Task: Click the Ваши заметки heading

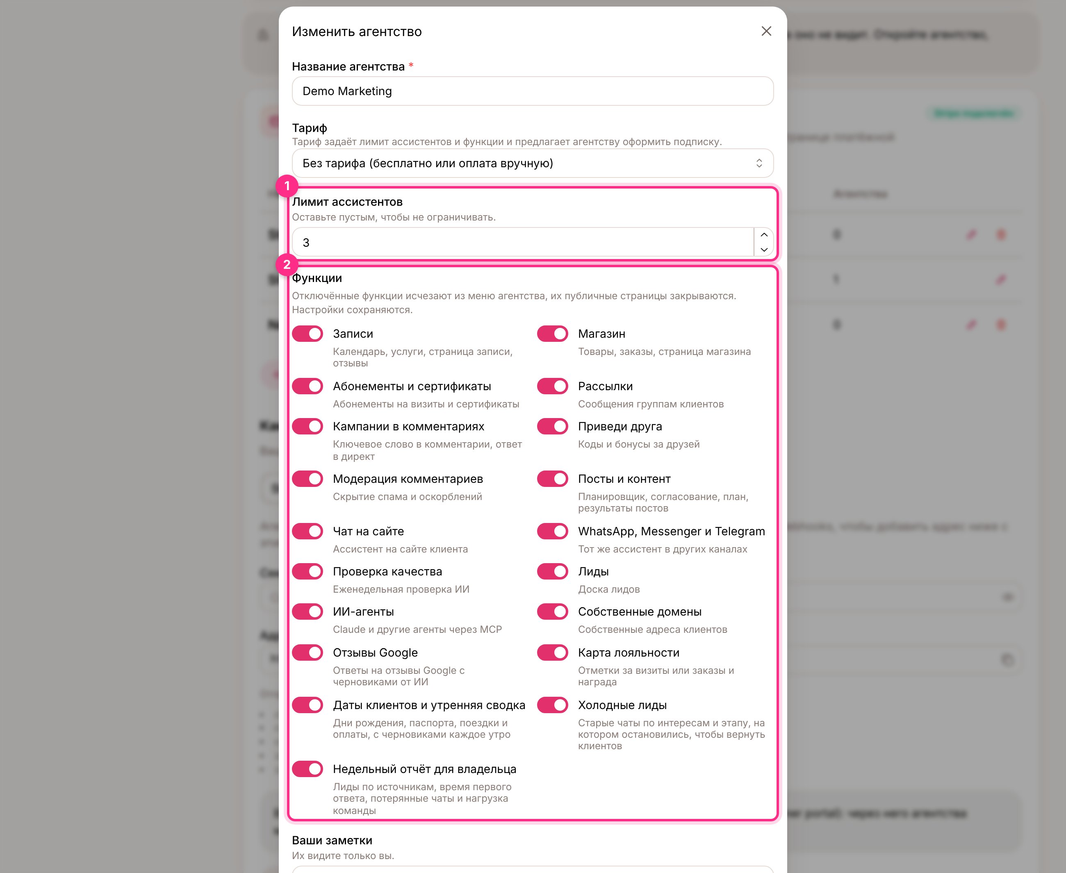Action: [332, 840]
